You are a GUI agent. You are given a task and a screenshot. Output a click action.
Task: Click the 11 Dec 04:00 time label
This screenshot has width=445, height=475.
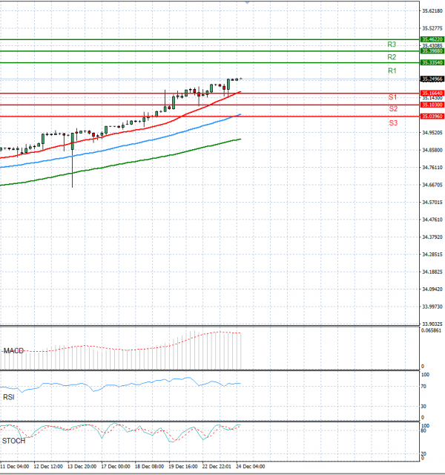point(15,467)
